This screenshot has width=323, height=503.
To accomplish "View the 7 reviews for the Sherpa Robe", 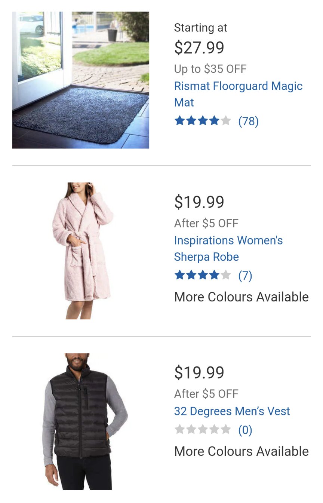I will click(x=245, y=276).
